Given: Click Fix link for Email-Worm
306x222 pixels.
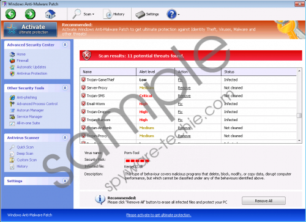Looking at the screenshot, I should 180,104.
